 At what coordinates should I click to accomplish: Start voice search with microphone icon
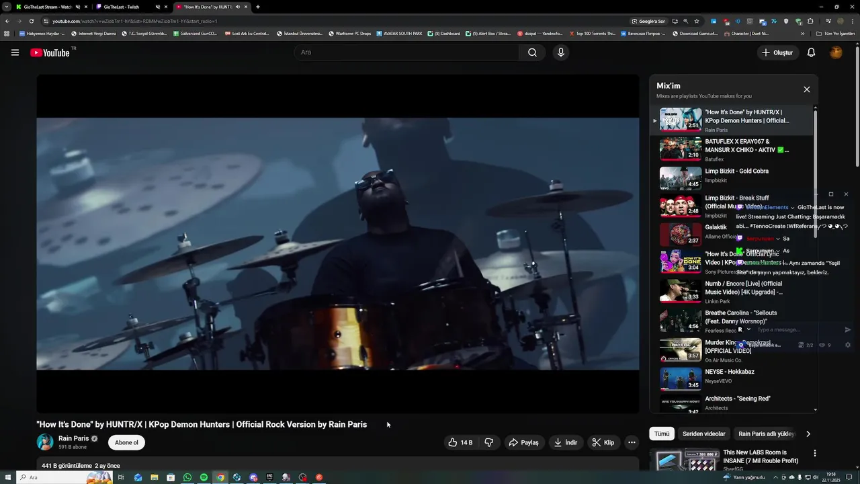(561, 52)
